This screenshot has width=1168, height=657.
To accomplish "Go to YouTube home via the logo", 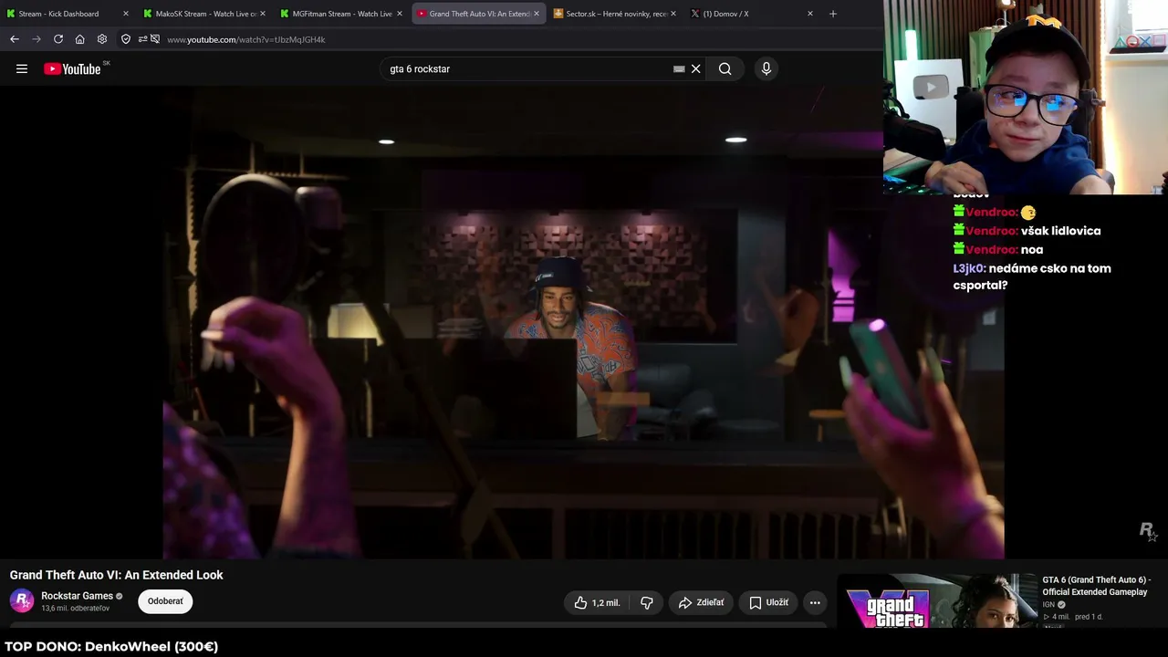I will pyautogui.click(x=72, y=68).
